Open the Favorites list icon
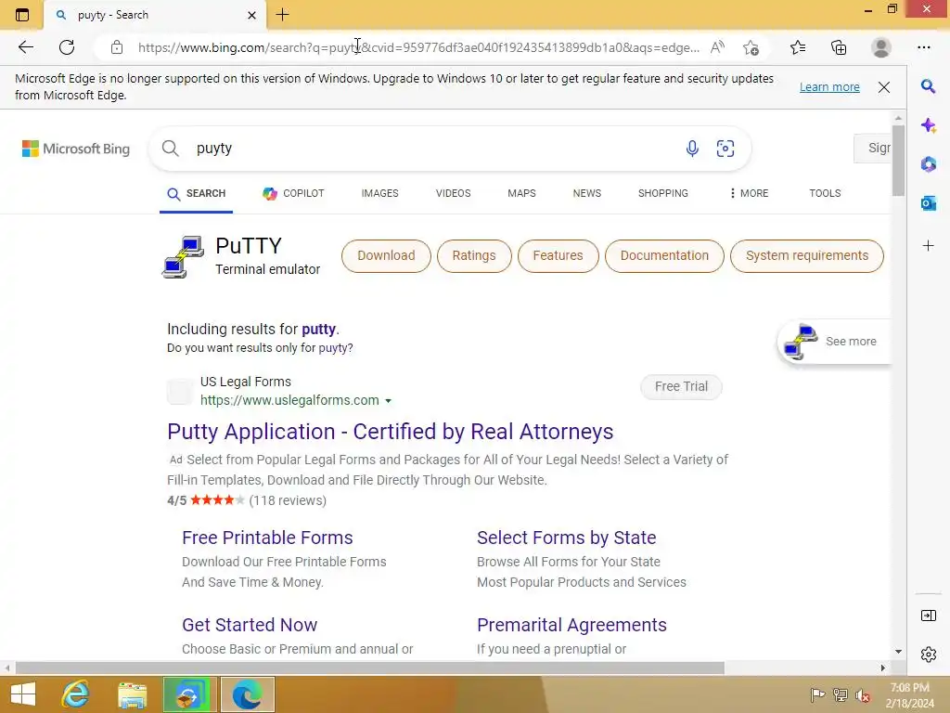 click(797, 47)
